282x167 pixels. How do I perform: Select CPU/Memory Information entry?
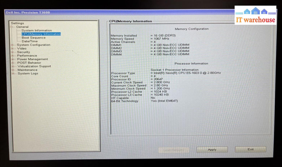pyautogui.click(x=41, y=34)
